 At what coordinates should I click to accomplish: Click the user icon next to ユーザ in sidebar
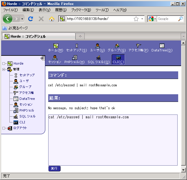click(x=16, y=81)
